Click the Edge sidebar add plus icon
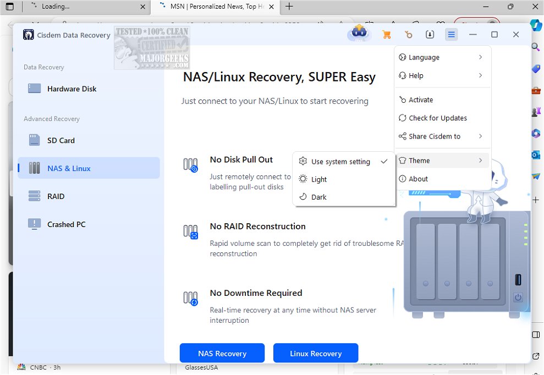Image resolution: width=544 pixels, height=375 pixels. (x=536, y=200)
